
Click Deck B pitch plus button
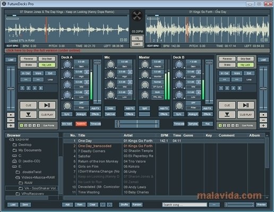pyautogui.click(x=263, y=125)
